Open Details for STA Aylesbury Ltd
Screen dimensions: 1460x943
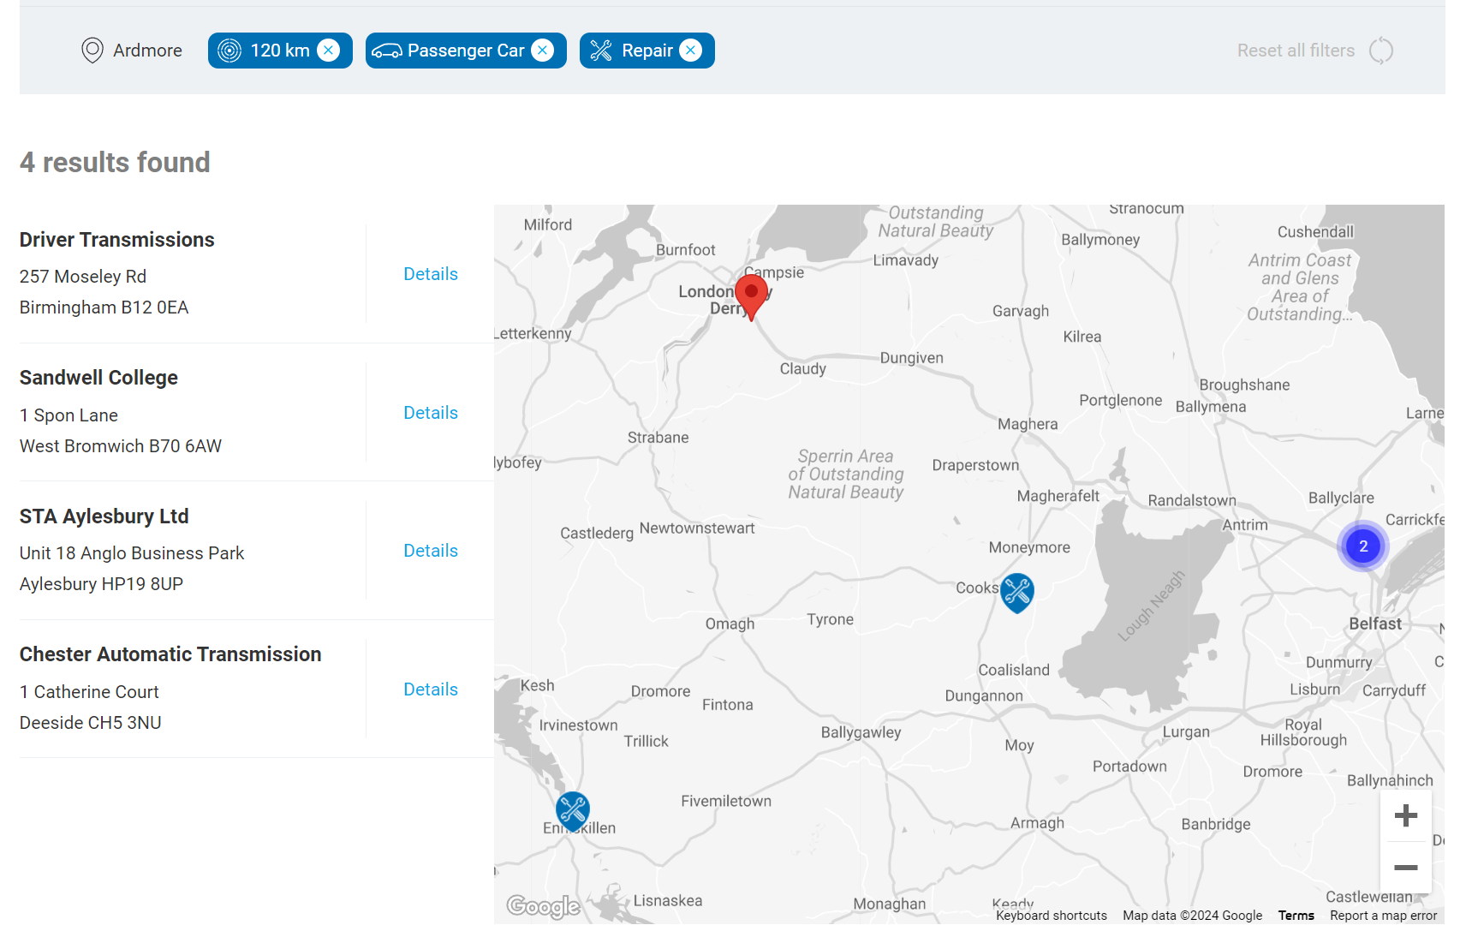431,551
